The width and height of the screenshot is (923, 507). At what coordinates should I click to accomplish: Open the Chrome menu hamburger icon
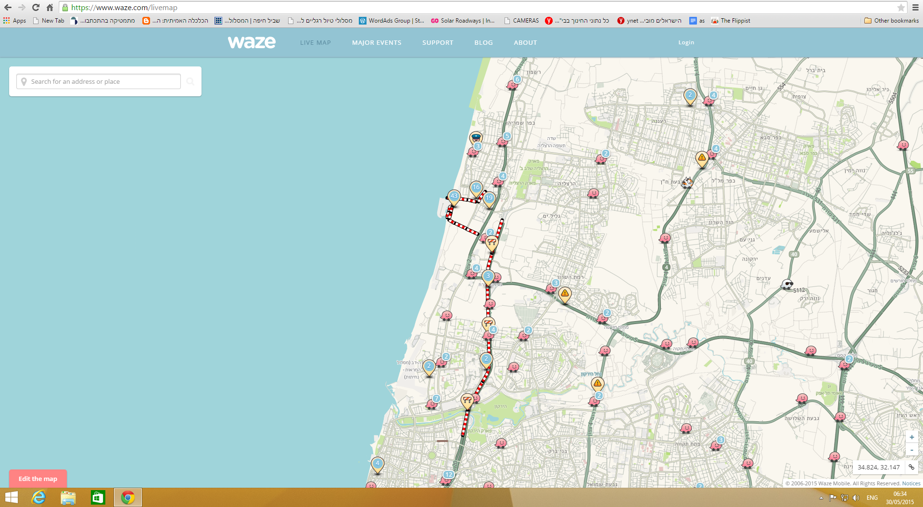coord(915,8)
